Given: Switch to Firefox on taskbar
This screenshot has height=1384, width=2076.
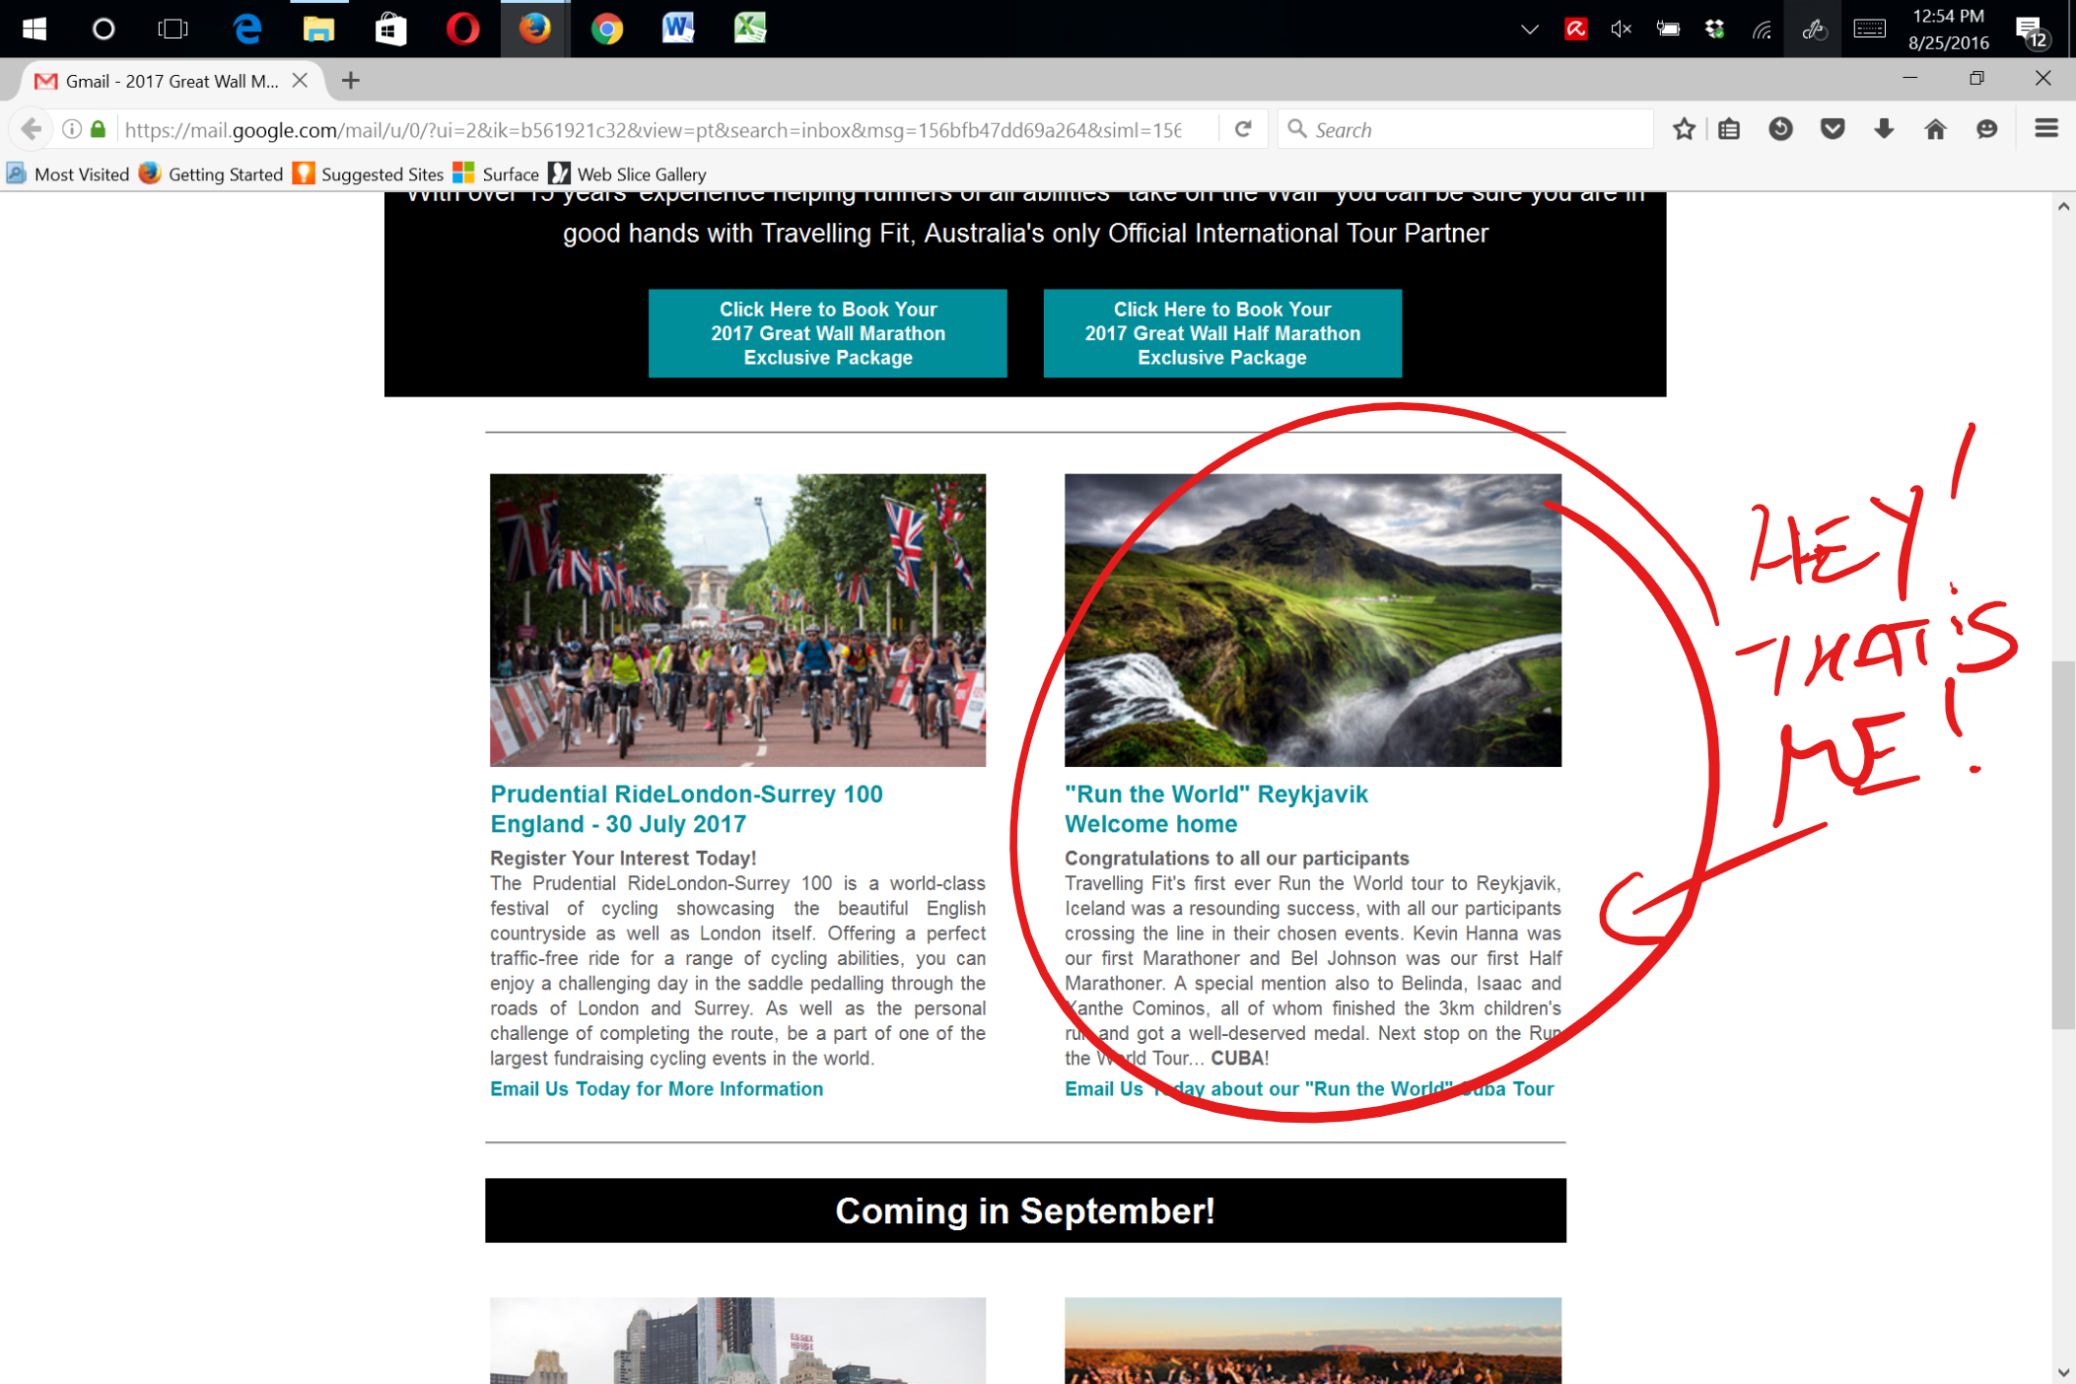Looking at the screenshot, I should tap(534, 29).
